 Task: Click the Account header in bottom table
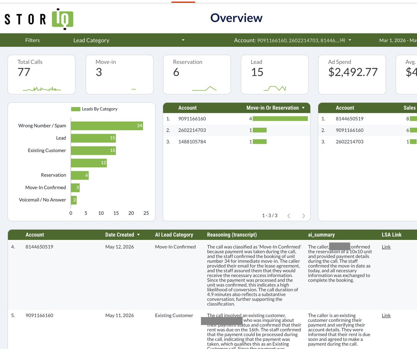point(35,235)
